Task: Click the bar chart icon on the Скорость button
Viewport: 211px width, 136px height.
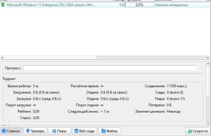Action: pyautogui.click(x=190, y=131)
